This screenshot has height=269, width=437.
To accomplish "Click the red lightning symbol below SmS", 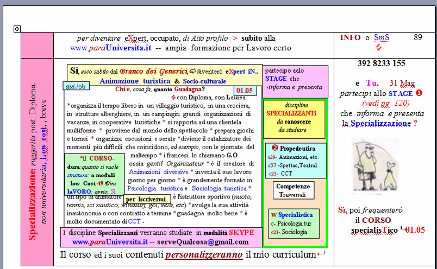I will 379,47.
